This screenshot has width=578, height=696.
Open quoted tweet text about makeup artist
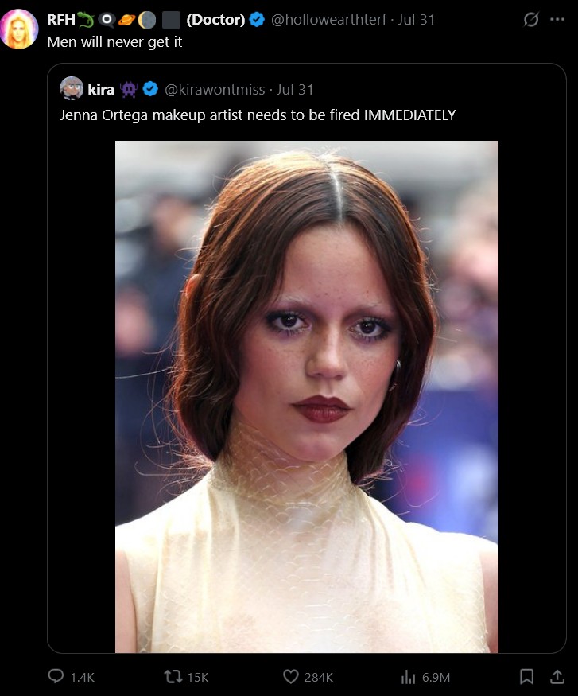(258, 115)
